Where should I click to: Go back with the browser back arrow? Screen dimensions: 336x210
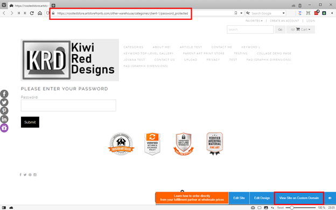pos(4,13)
